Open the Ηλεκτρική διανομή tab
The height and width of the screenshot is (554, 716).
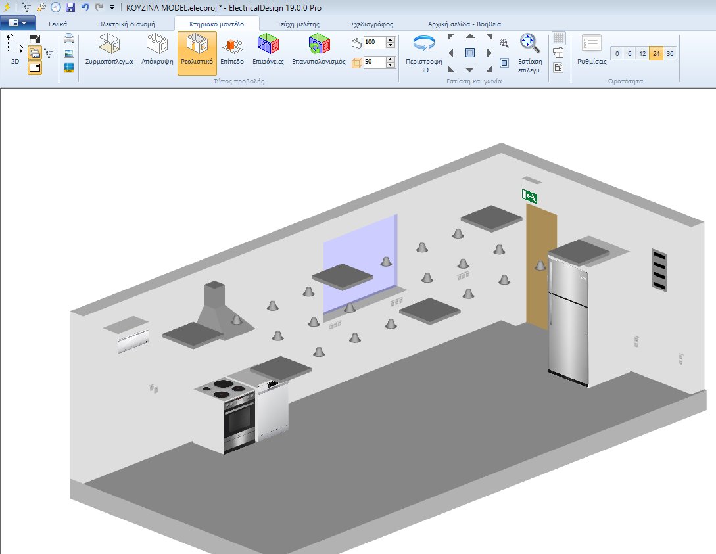126,23
